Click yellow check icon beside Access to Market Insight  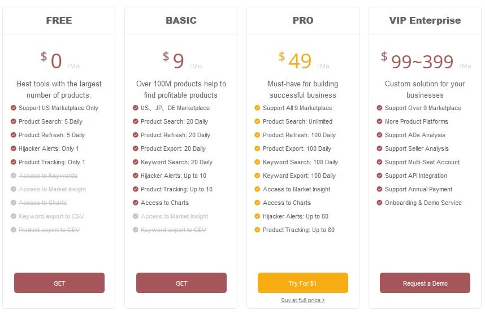point(257,189)
